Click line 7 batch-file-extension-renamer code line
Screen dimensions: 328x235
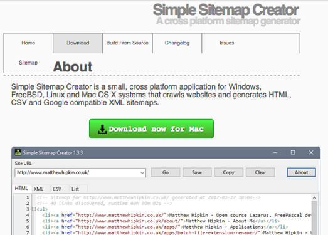click(177, 232)
